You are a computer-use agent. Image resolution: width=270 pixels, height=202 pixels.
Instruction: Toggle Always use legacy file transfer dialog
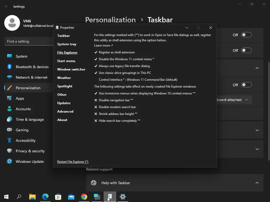coord(122,66)
